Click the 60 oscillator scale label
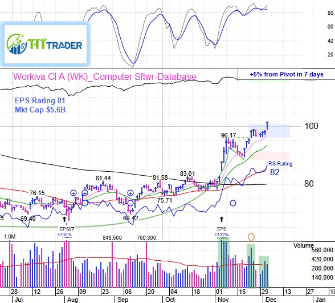The height and width of the screenshot is (303, 335). 330,27
